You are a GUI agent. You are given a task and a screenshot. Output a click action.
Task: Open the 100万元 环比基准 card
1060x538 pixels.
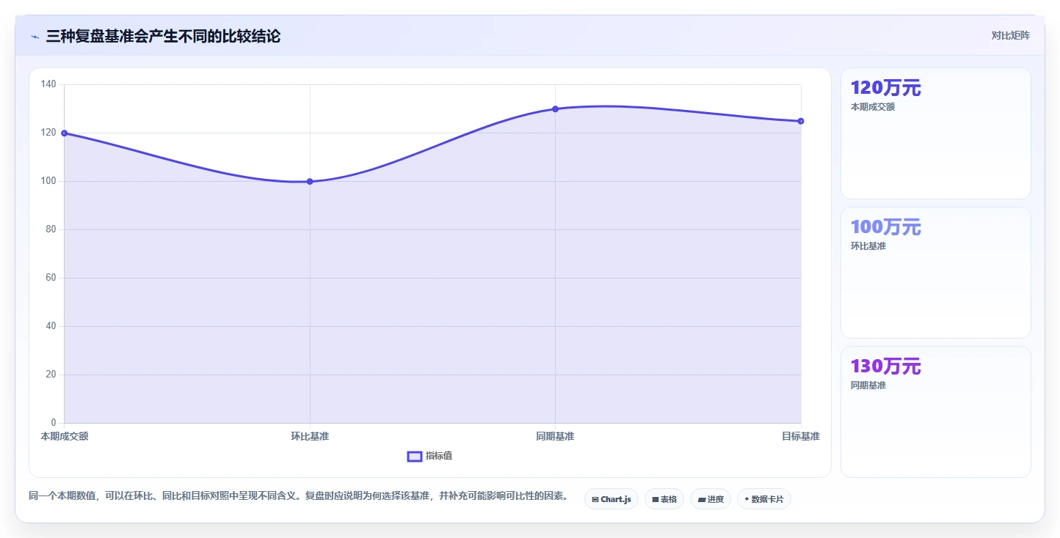(x=936, y=273)
